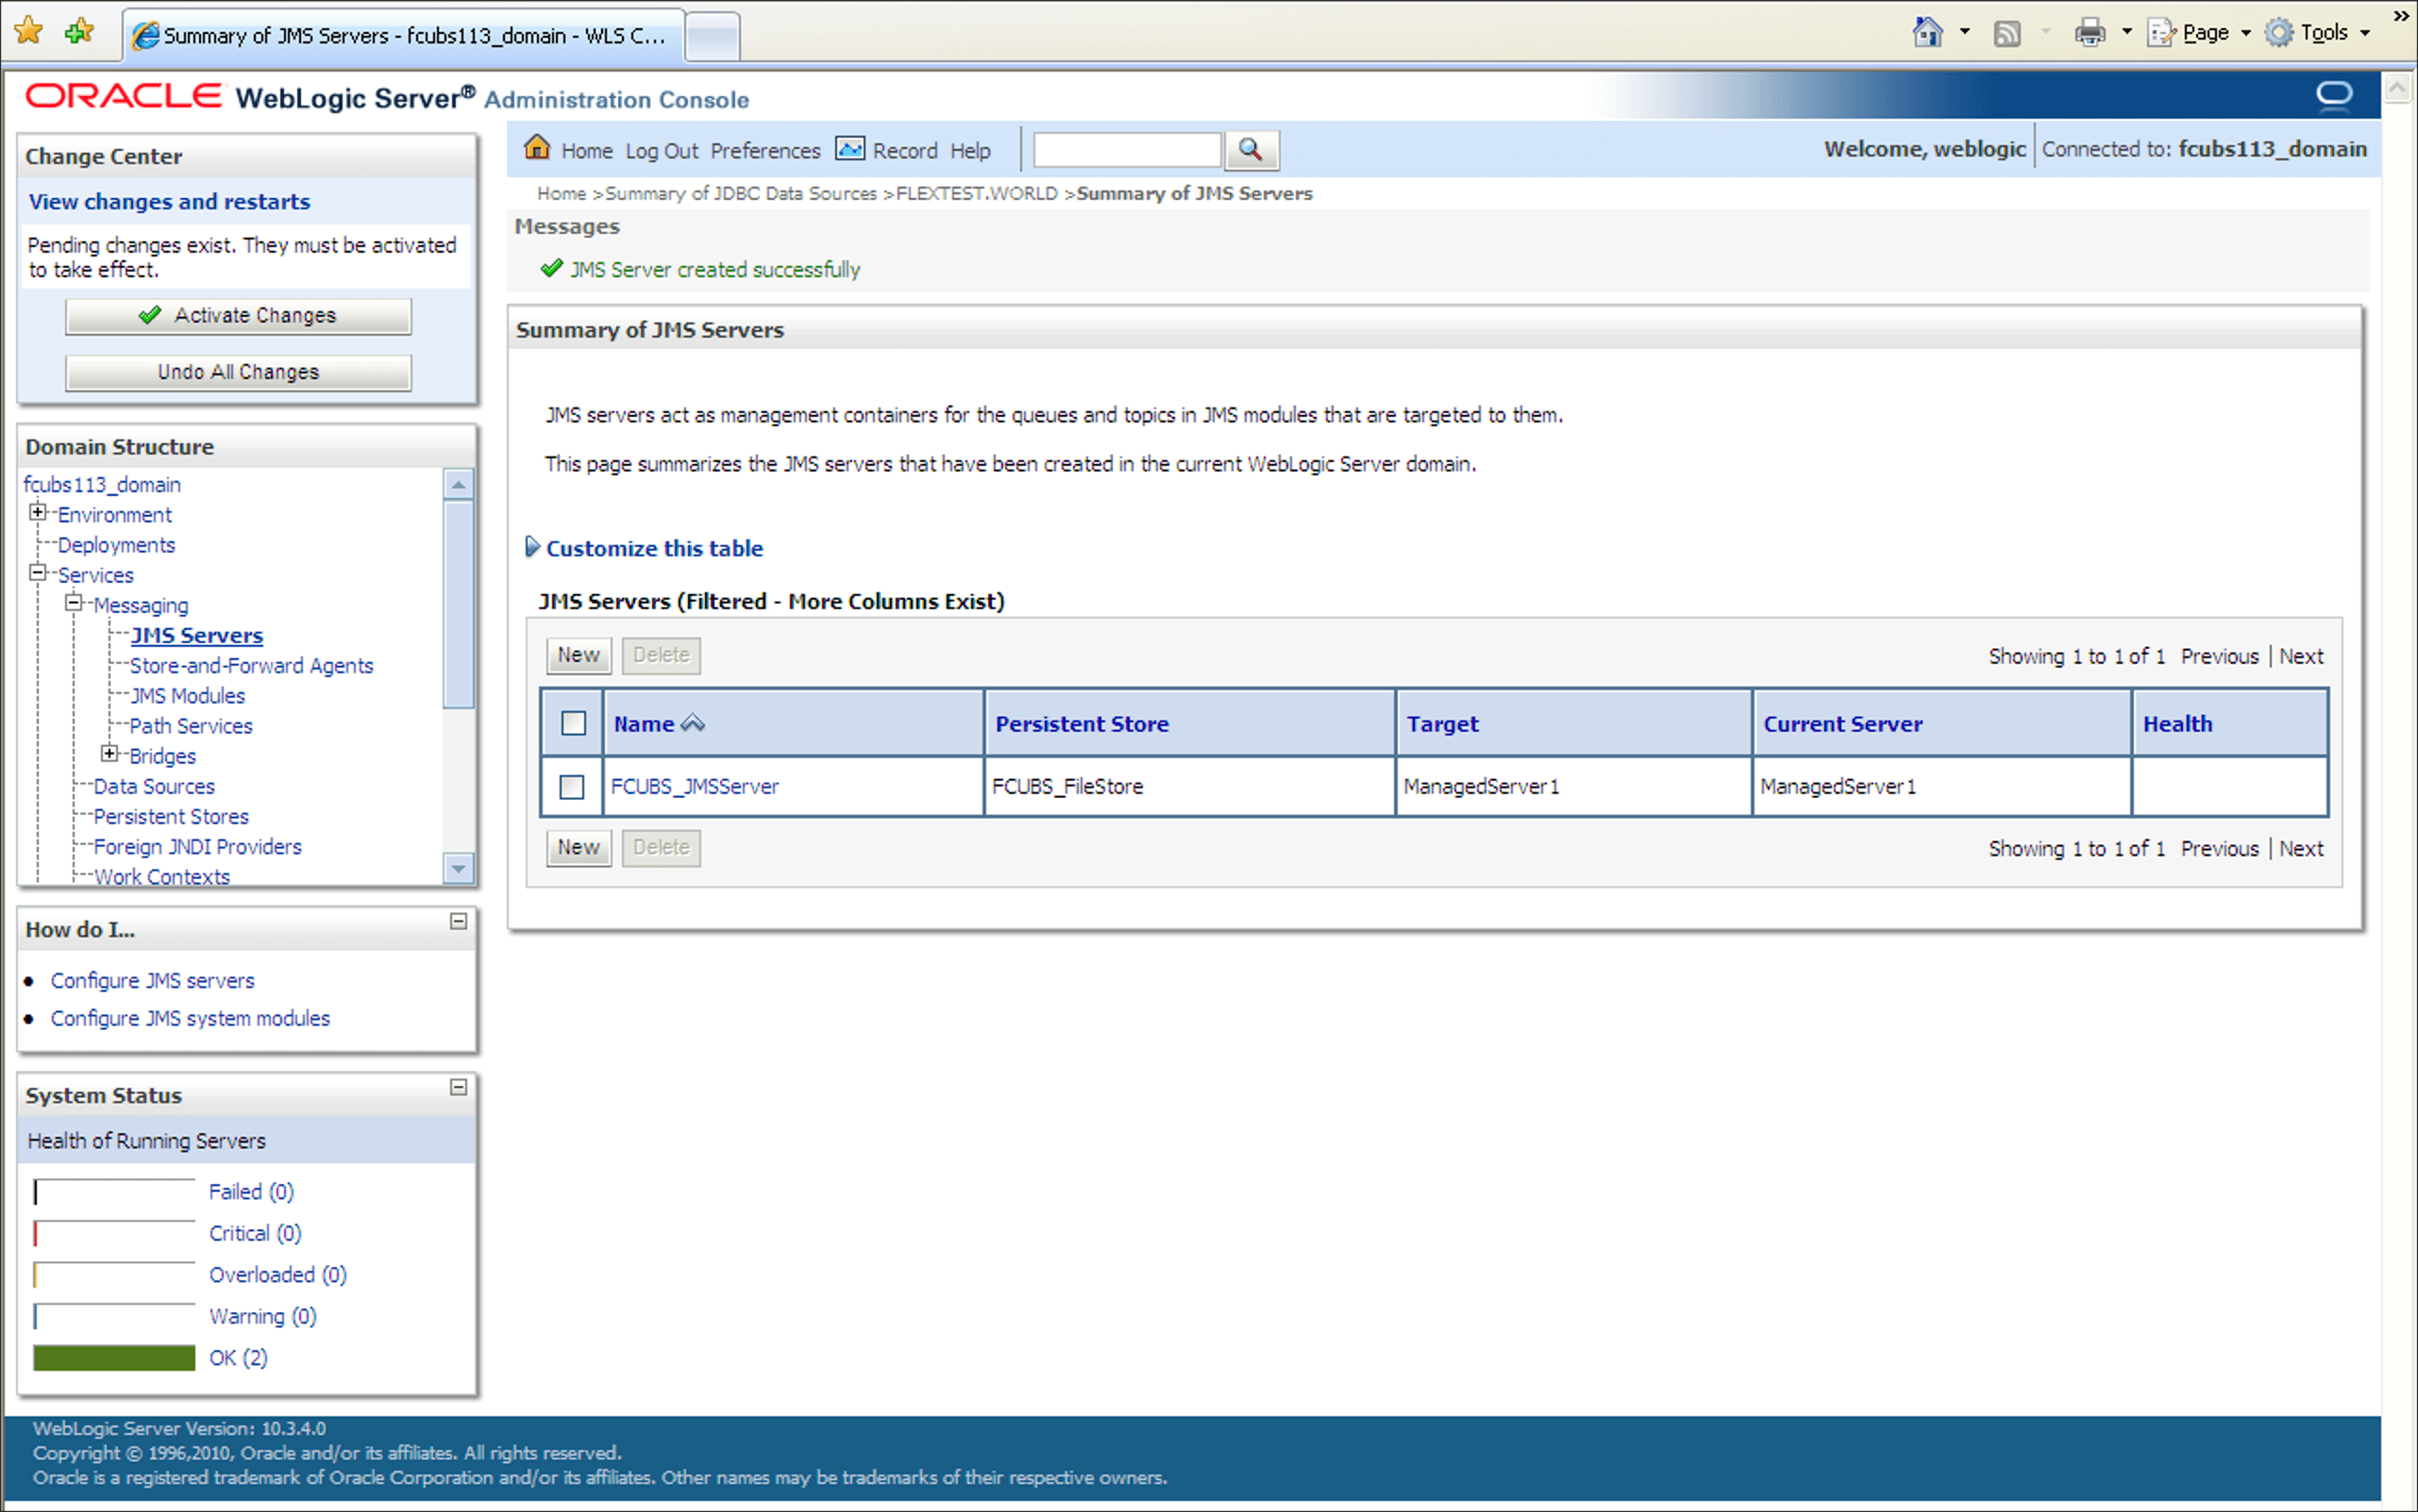Click the magnifier search button
This screenshot has width=2418, height=1512.
1251,150
